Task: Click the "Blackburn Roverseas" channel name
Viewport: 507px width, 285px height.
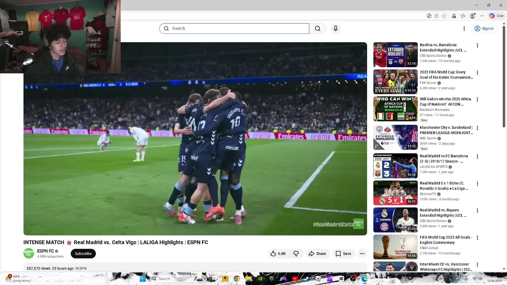Action: 435,110
